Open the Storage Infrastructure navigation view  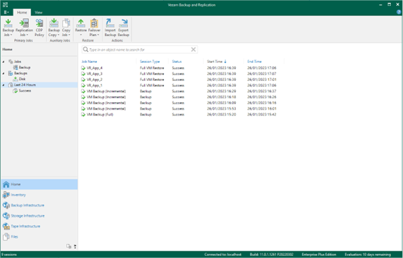pos(39,216)
